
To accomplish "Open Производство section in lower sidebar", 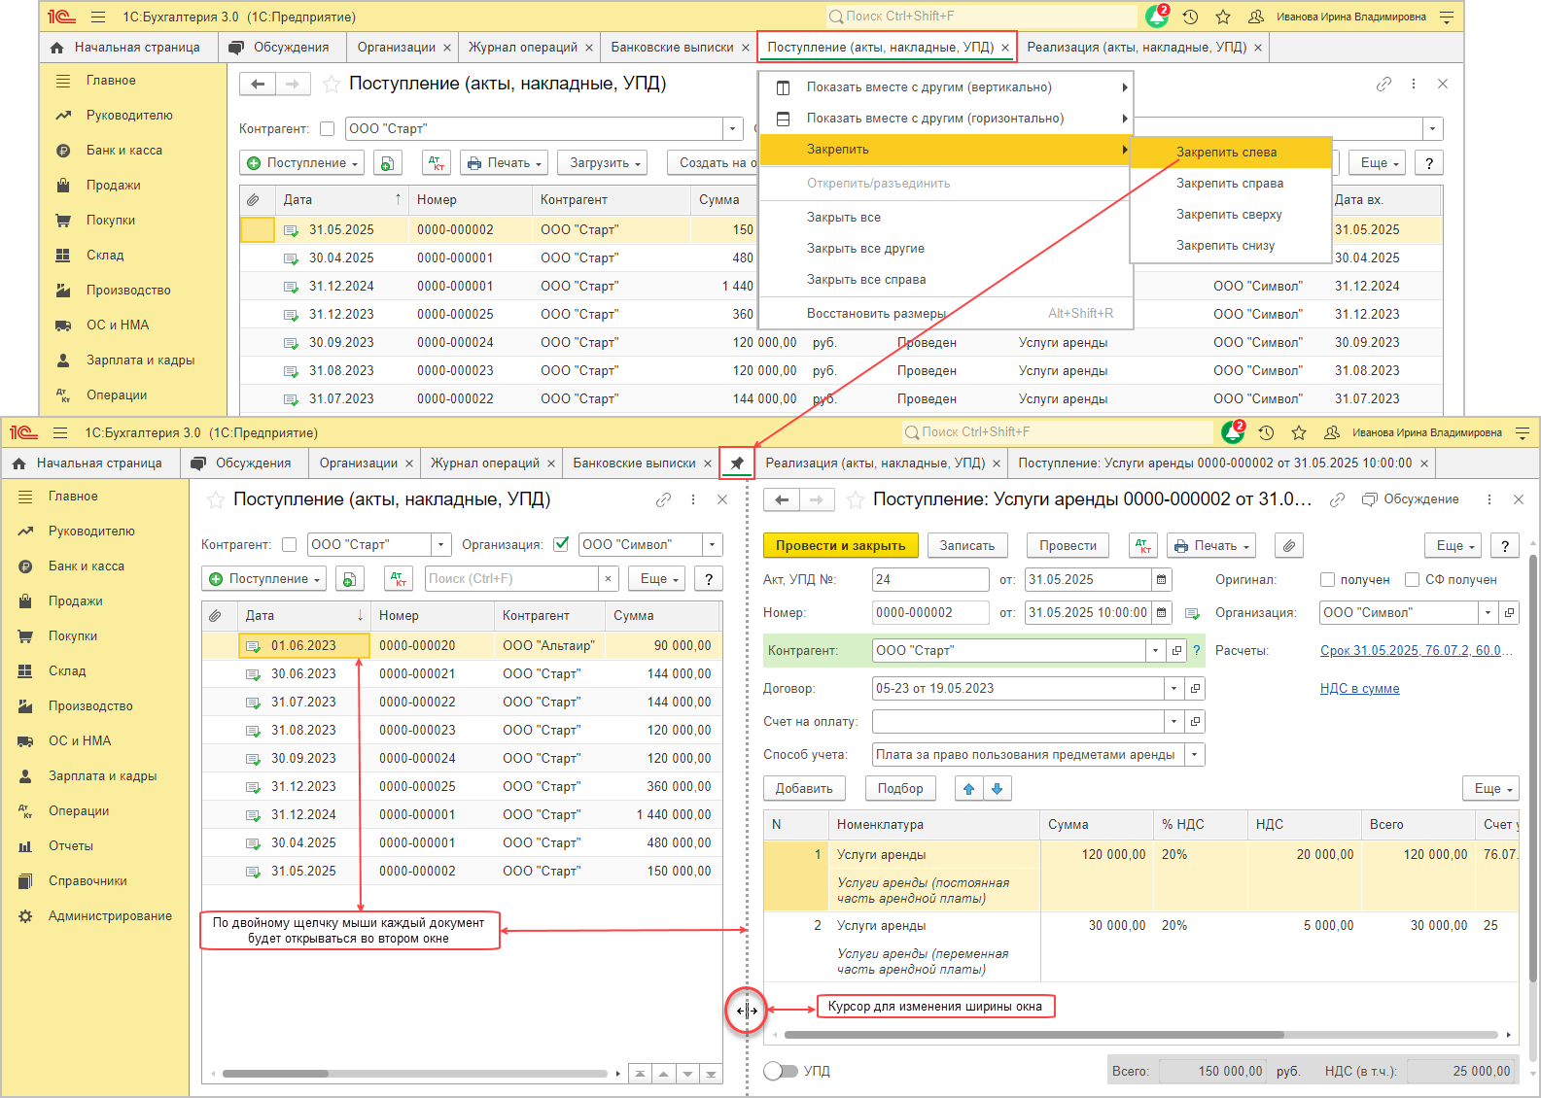I will tap(90, 706).
